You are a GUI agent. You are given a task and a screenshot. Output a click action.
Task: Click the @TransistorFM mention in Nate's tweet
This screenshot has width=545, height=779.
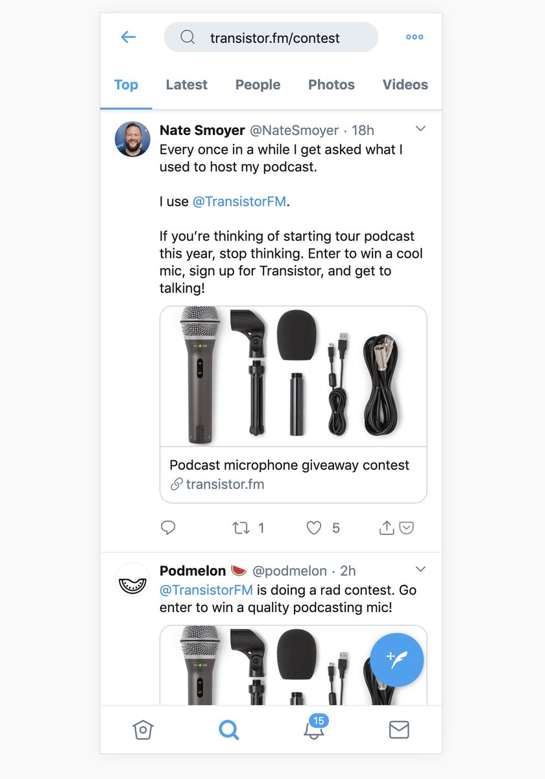tap(239, 201)
